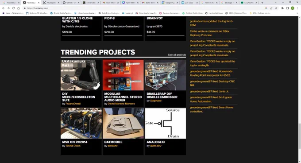301x163 pixels.
Task: Open the Blaster 1.5 Clone with C/MS item
Action: 77,20
